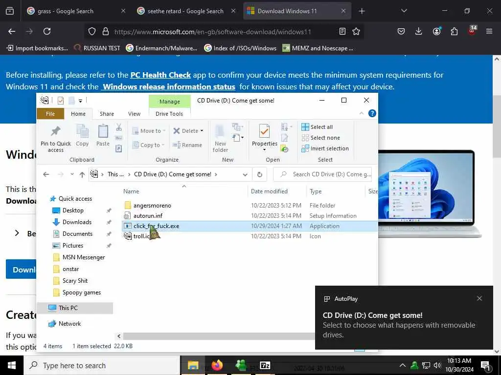Click the Paste shortcut icon in Clipboard
Viewport: 501px width, 375px height.
tap(118, 148)
